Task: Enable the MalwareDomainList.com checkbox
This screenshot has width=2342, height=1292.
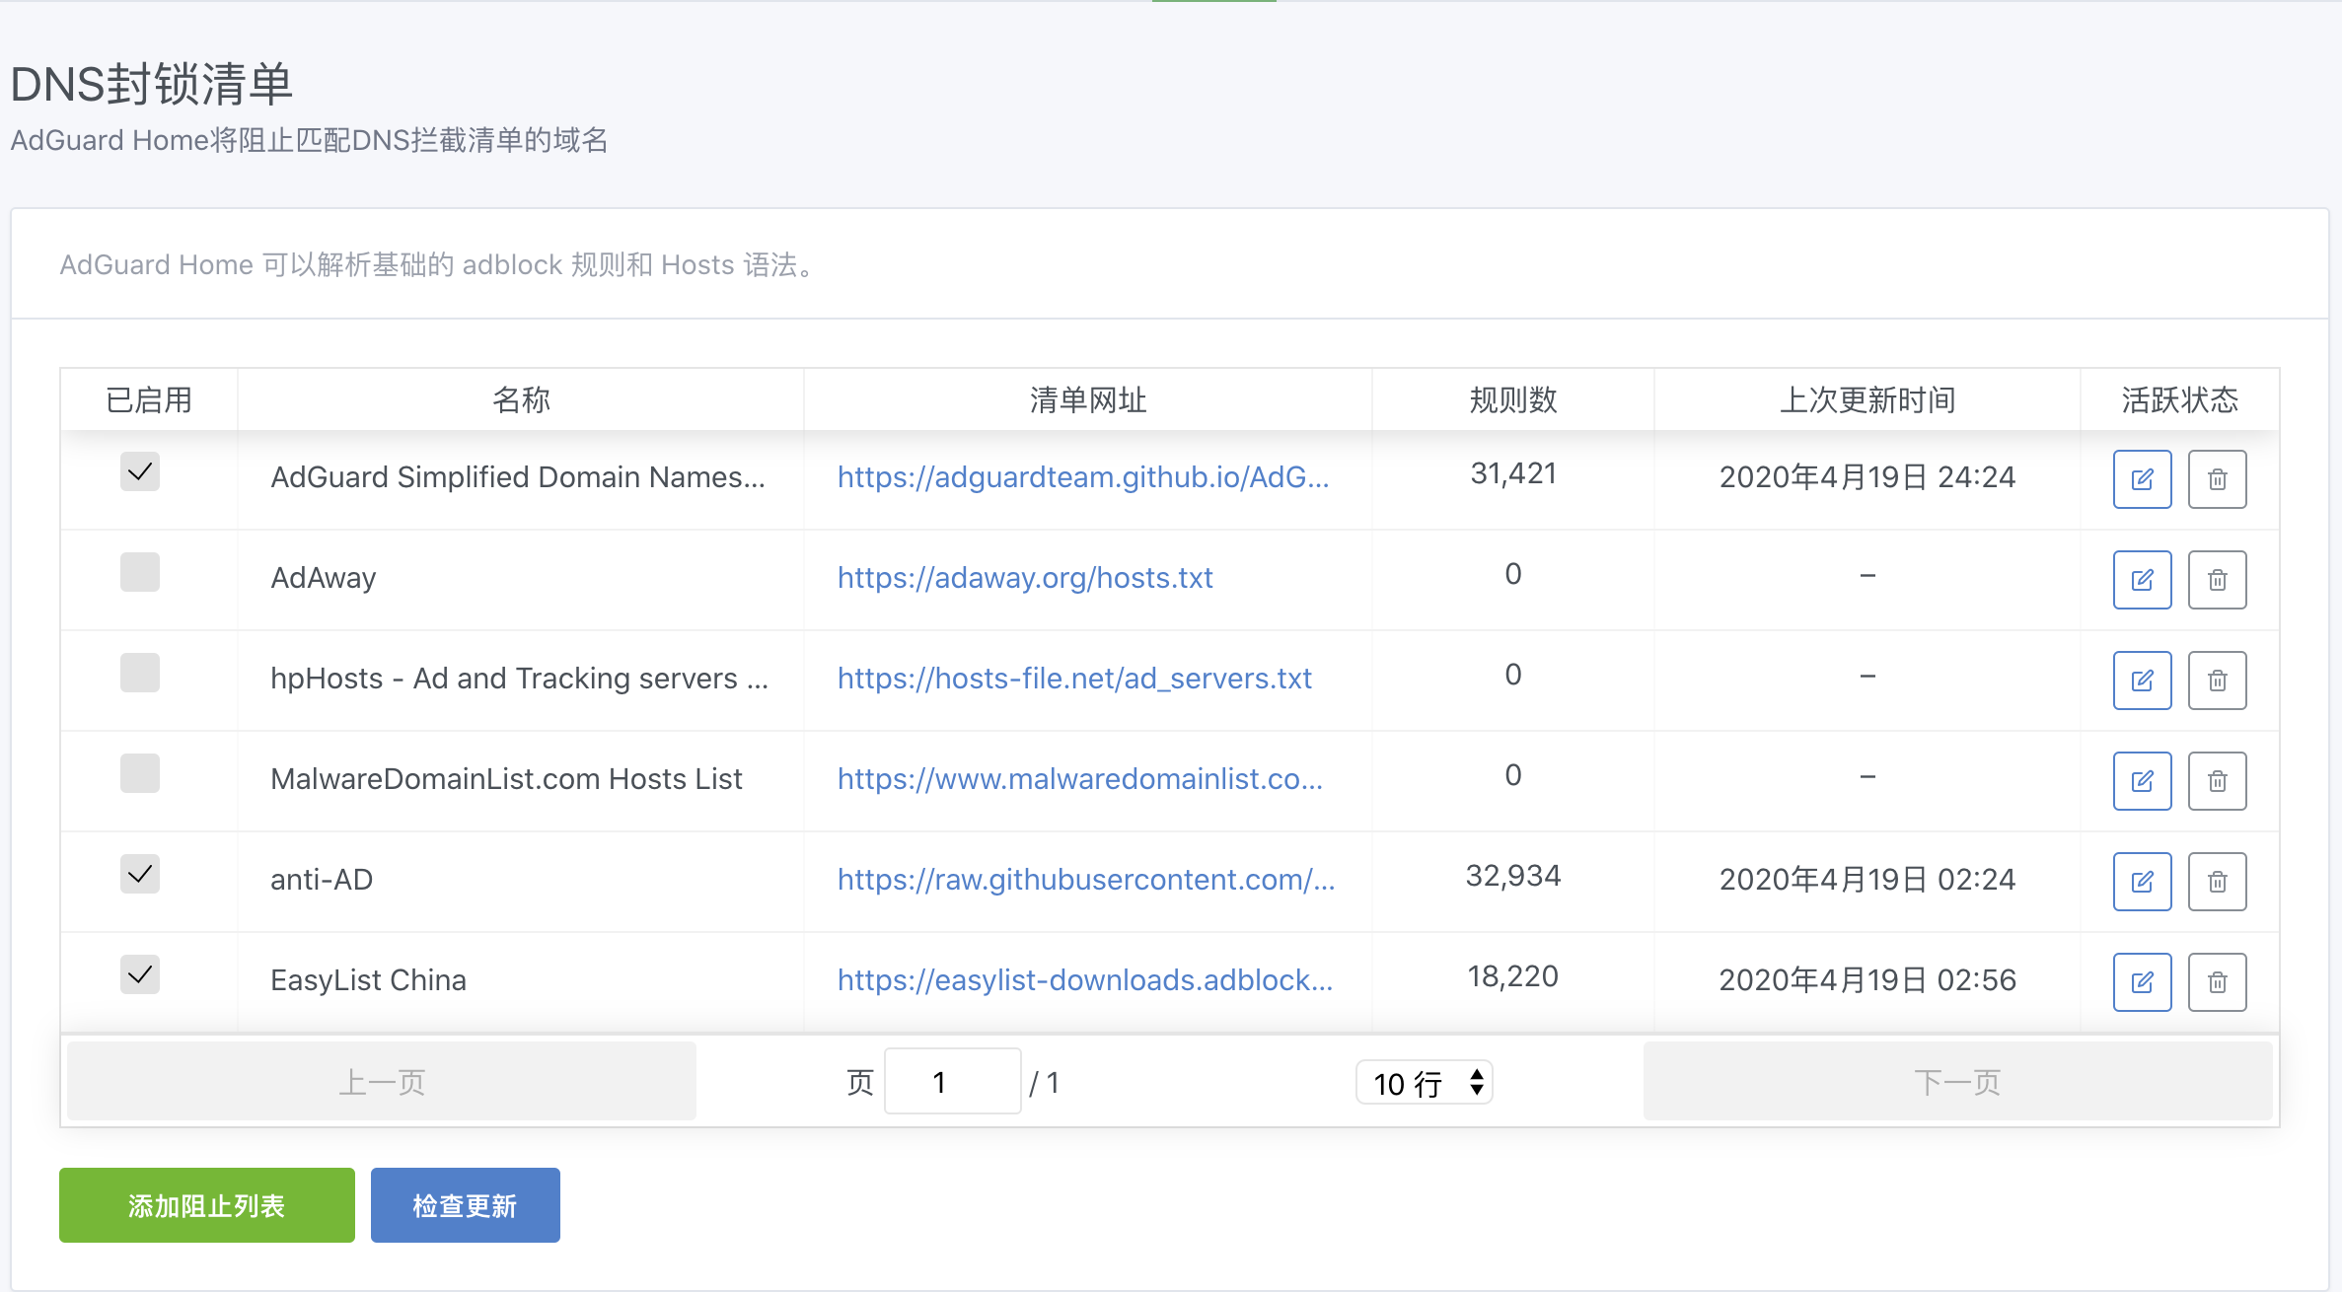Action: point(140,773)
